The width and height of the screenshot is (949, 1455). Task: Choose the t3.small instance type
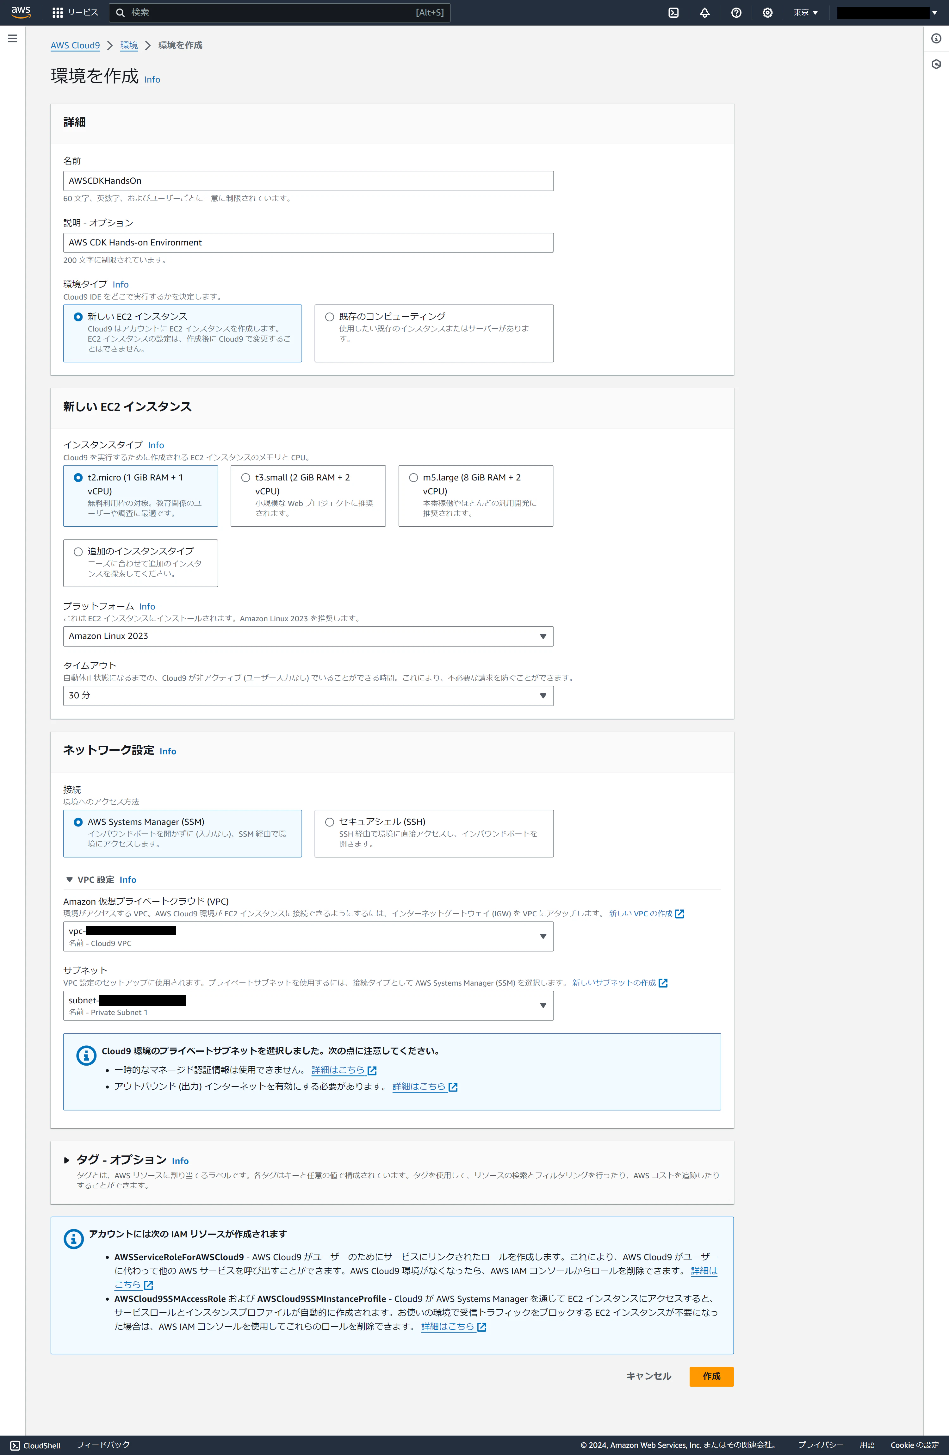point(308,496)
